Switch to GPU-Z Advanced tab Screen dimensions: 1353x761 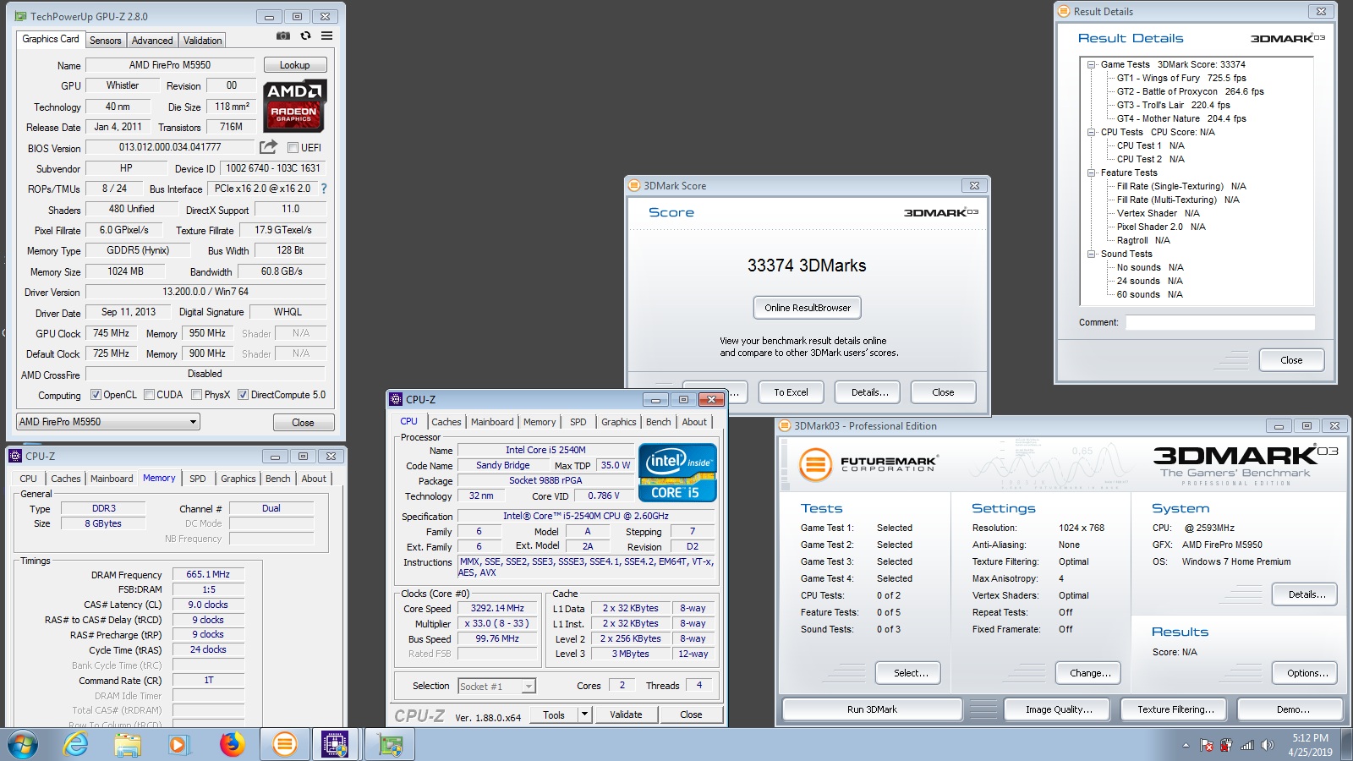(152, 40)
